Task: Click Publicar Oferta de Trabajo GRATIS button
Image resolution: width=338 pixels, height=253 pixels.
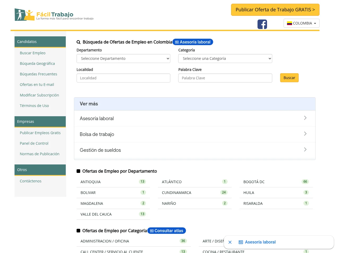Action: 275,10
